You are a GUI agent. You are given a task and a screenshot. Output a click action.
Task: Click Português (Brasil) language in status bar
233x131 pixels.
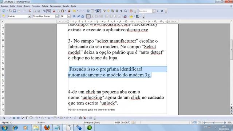92,123
